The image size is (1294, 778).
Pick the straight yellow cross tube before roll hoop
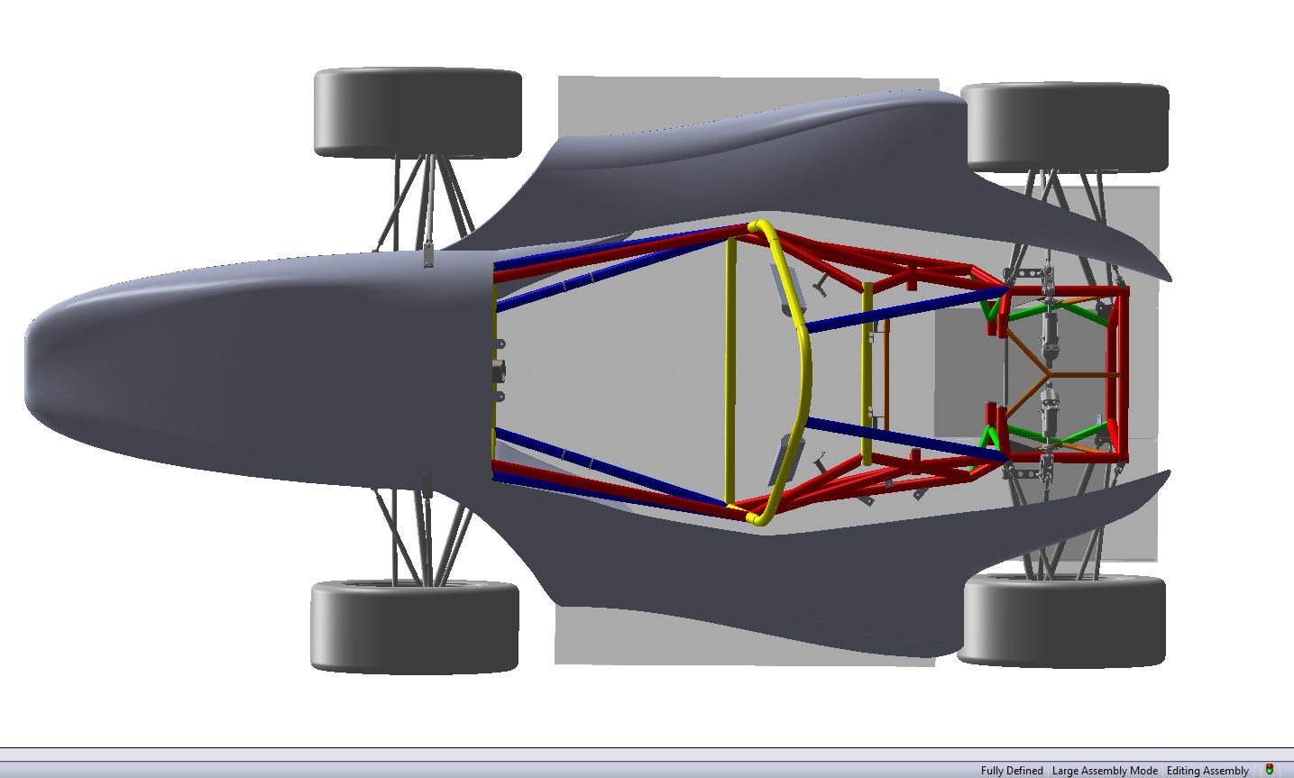730,370
